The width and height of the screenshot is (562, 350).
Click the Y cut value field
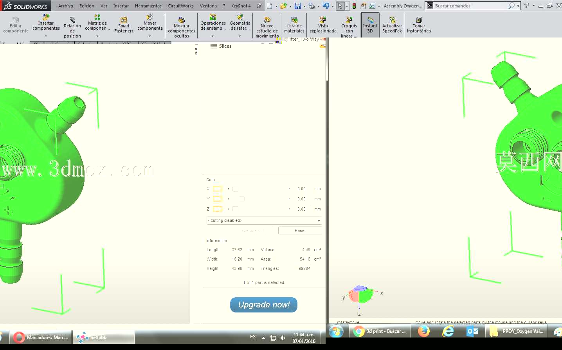[x=301, y=199]
